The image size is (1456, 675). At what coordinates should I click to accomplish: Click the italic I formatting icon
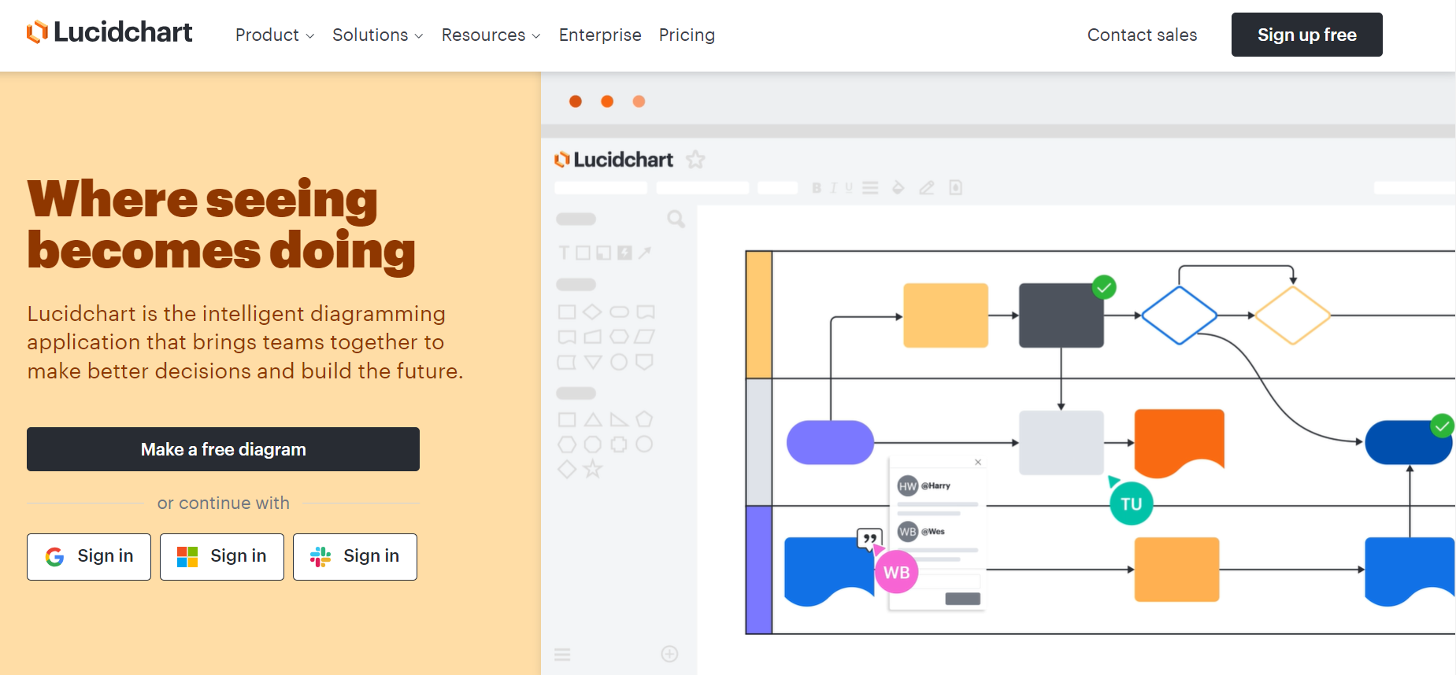(834, 188)
